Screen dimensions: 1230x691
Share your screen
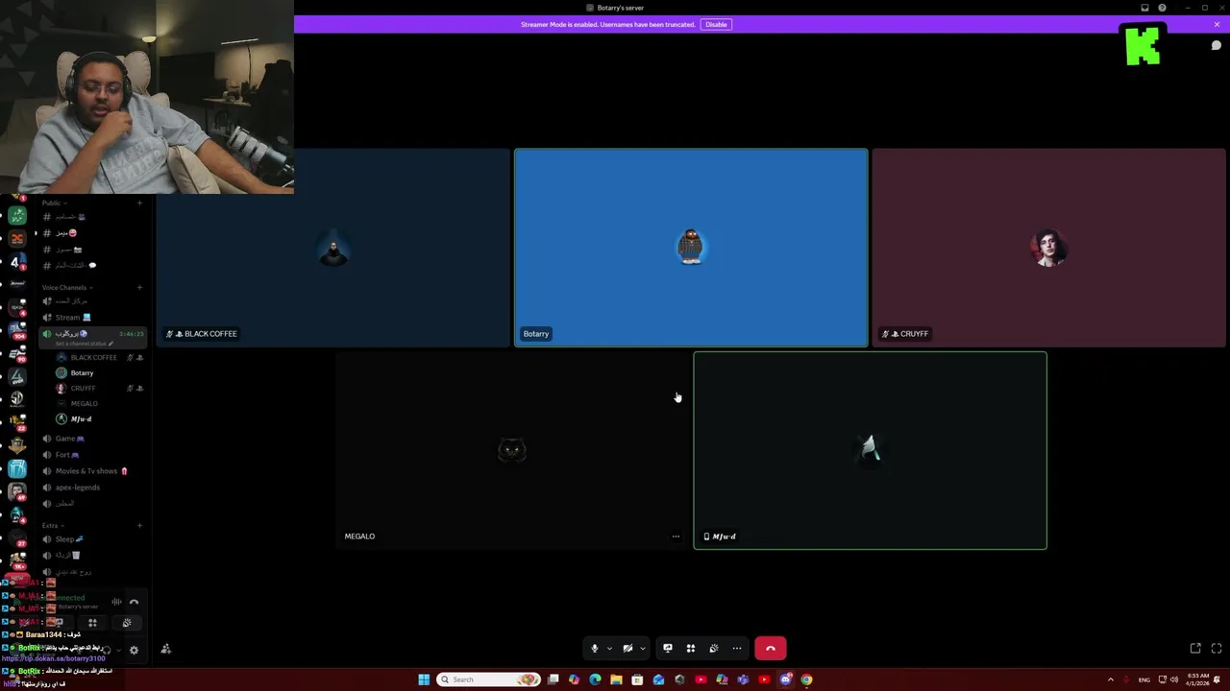click(668, 649)
